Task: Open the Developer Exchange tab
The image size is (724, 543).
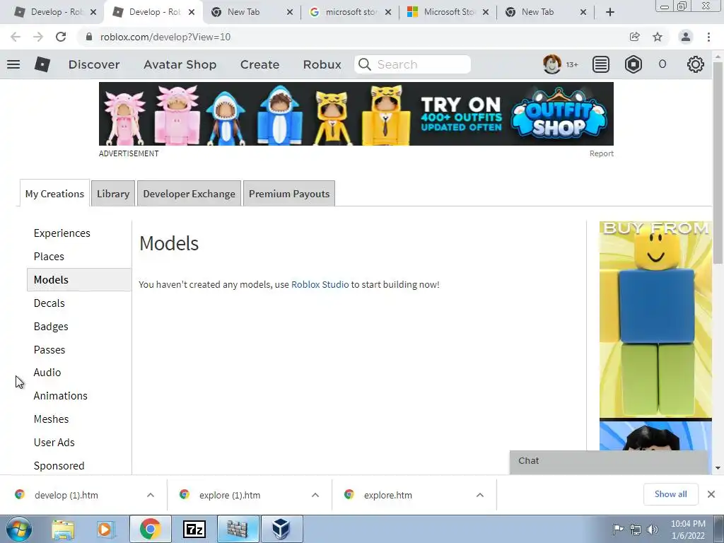Action: pyautogui.click(x=189, y=194)
